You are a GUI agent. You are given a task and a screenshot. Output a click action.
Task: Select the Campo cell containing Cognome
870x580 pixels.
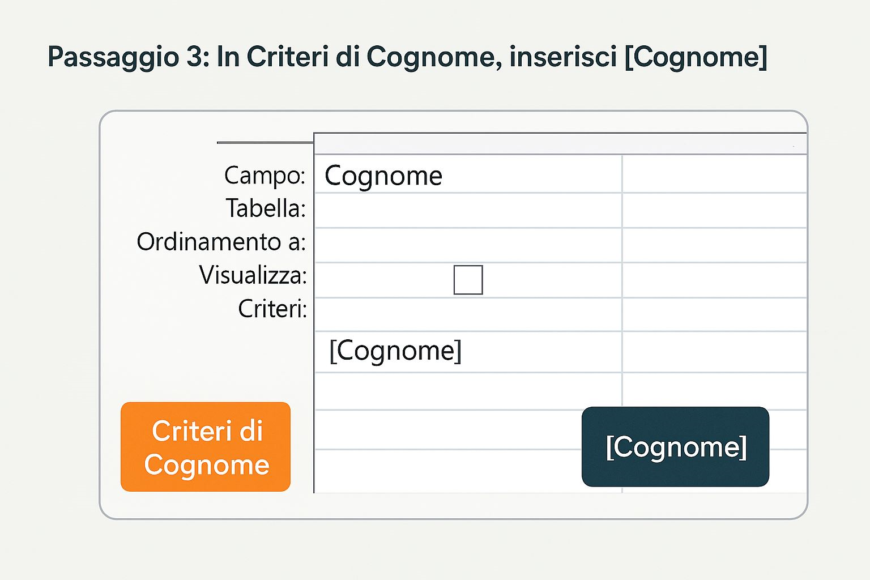[x=467, y=176]
